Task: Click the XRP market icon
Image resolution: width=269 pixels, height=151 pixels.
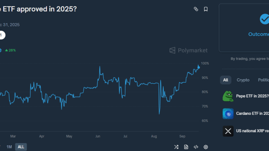Action: pos(228,131)
